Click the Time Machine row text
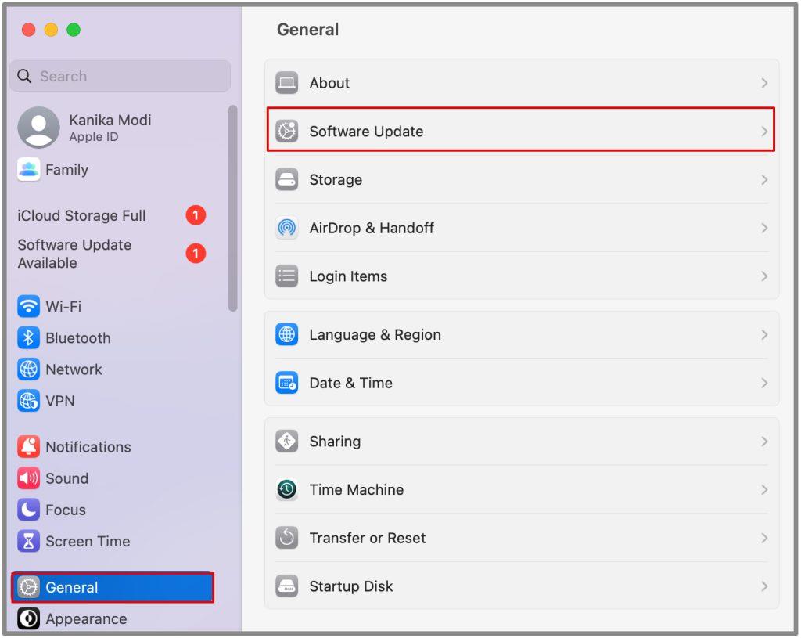The image size is (801, 638). [356, 490]
